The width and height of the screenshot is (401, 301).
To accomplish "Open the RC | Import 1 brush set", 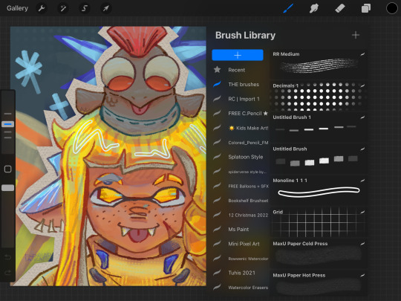I will point(241,99).
